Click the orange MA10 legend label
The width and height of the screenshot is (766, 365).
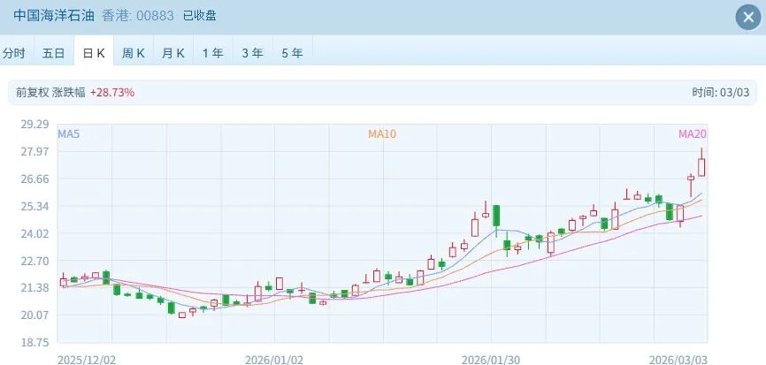coord(382,133)
